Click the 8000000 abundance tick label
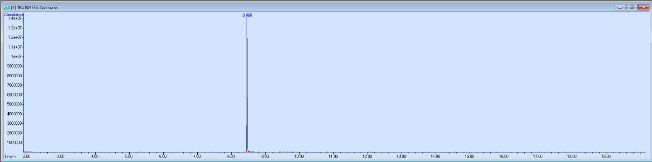Viewport: 652px width, 162px height. tap(14, 76)
